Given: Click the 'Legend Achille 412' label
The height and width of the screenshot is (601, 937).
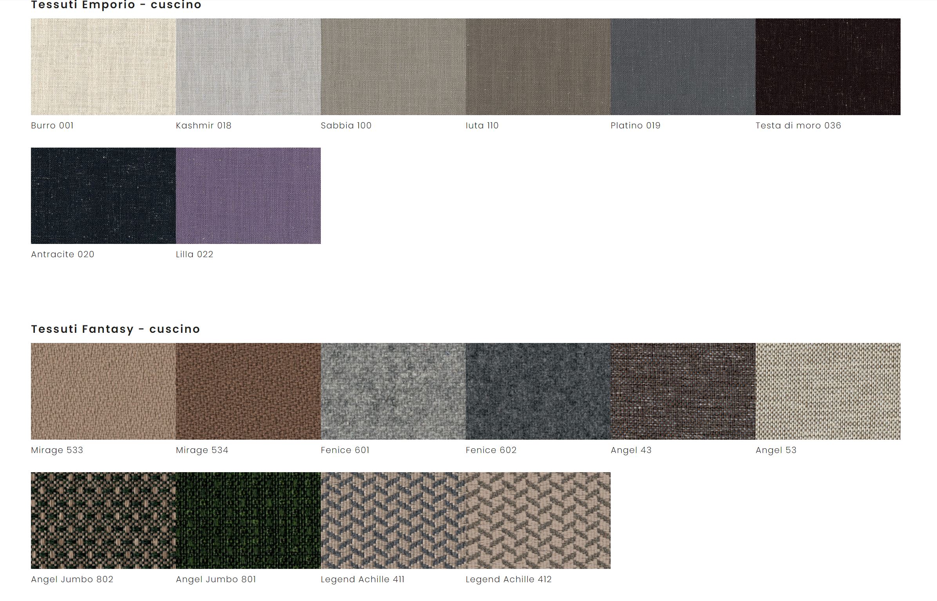Looking at the screenshot, I should pyautogui.click(x=508, y=579).
